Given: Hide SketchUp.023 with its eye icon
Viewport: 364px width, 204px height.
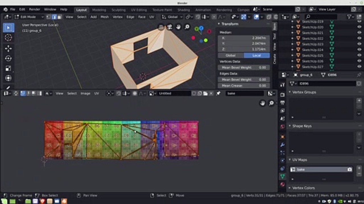Looking at the screenshot, I should click(x=360, y=44).
